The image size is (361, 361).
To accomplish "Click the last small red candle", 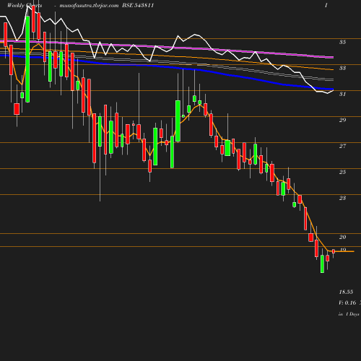I will [x=334, y=251].
